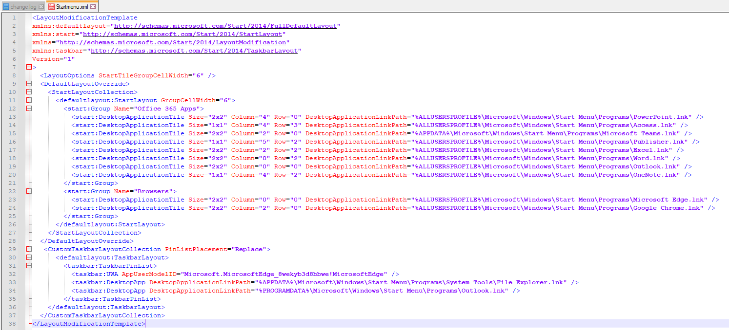Collapse the LayoutModificationTemplate fold at line 7
This screenshot has width=729, height=330.
[29, 67]
